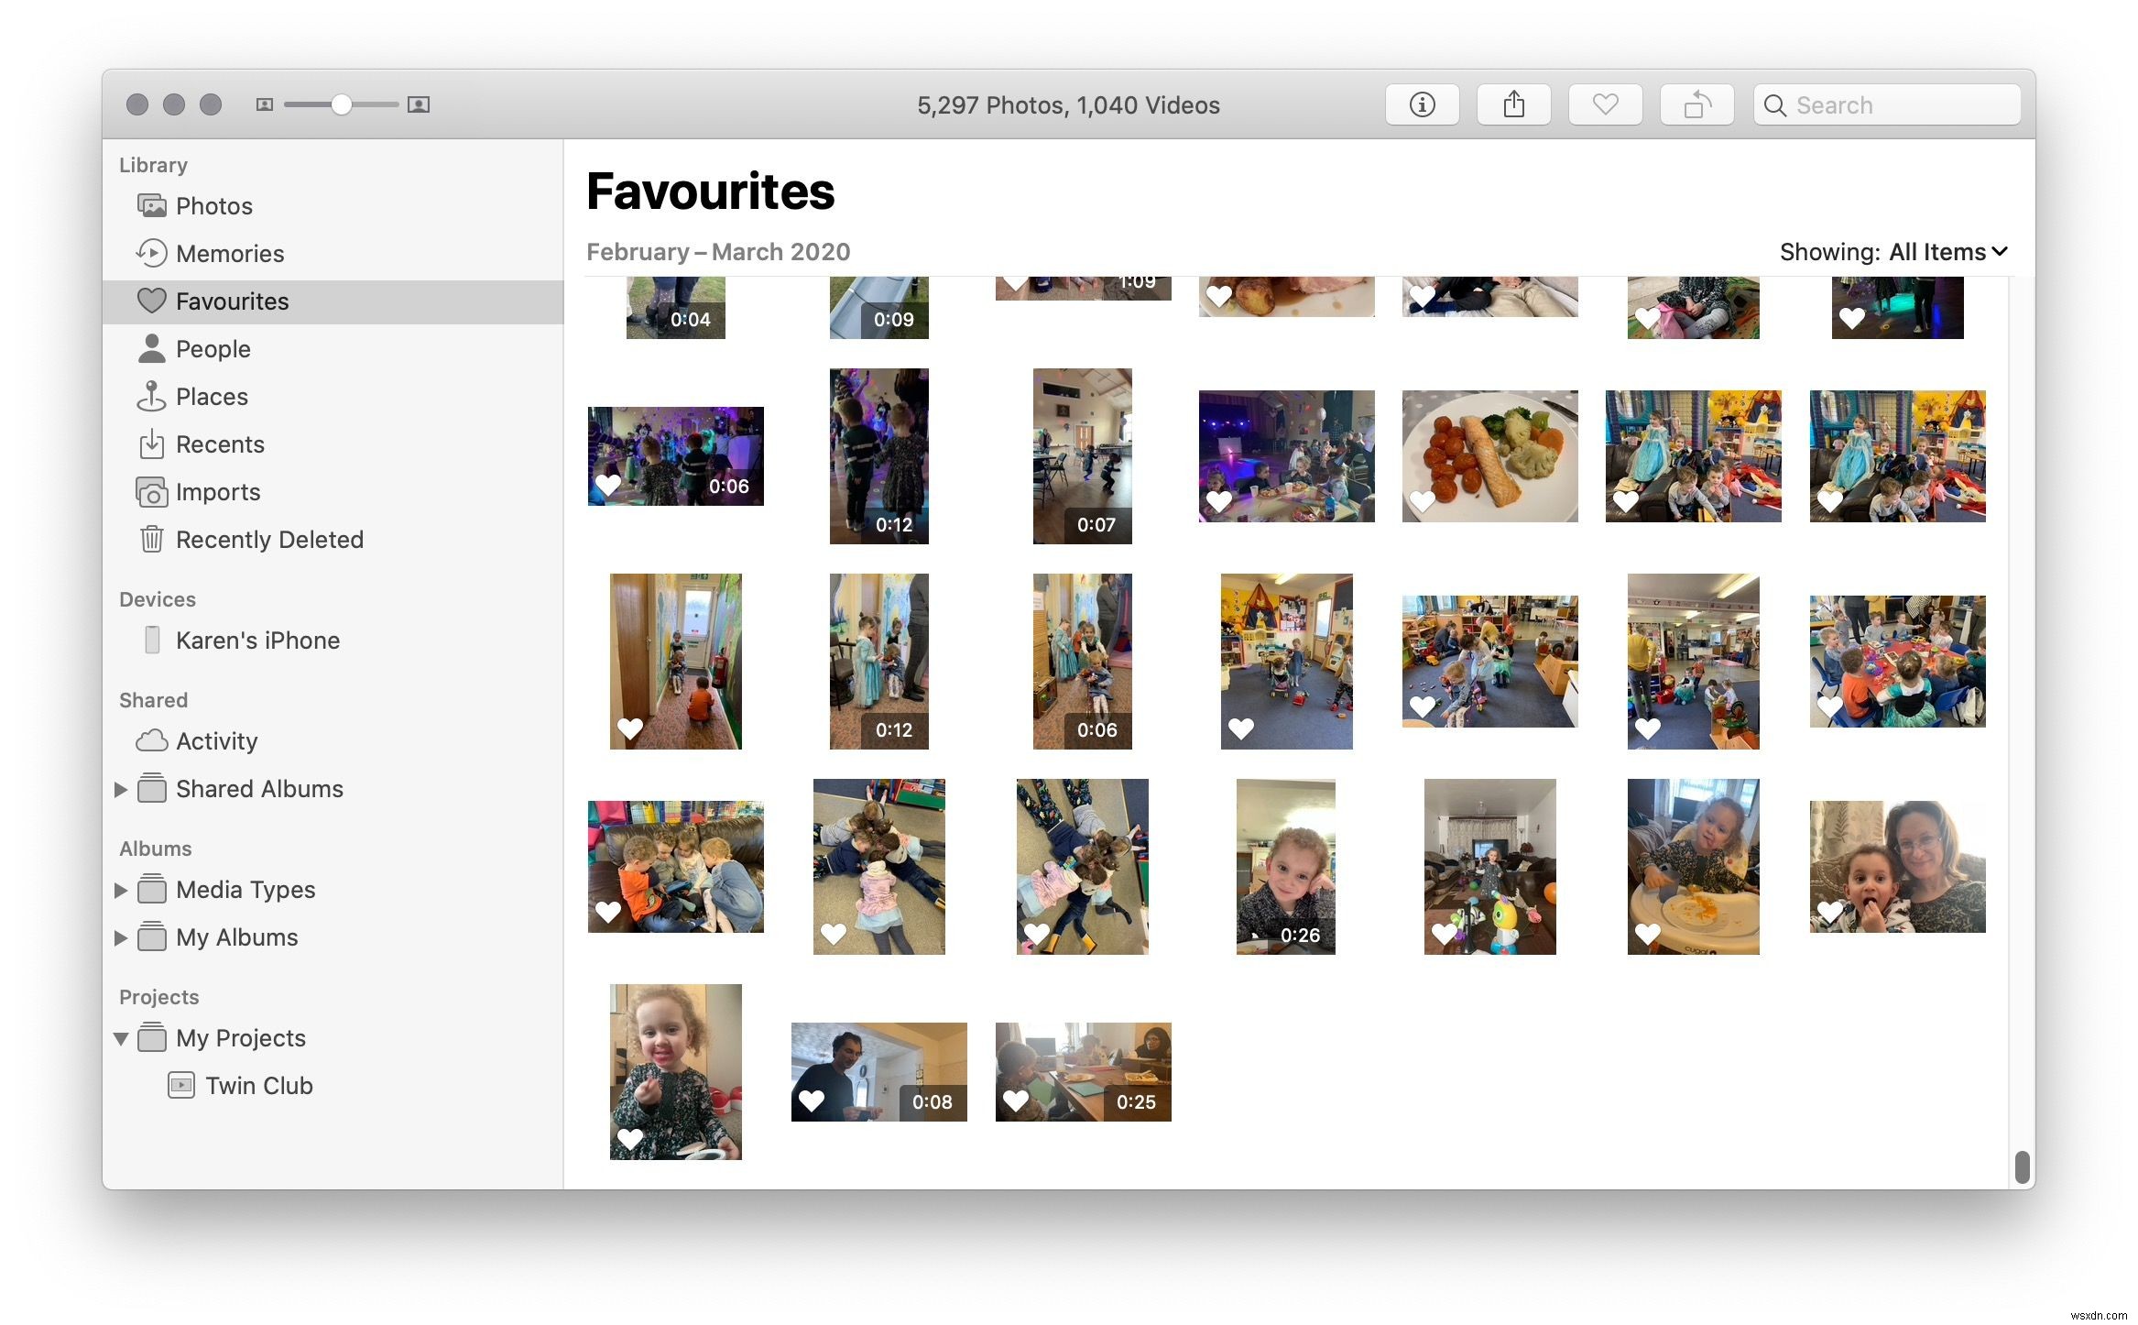Expand the My Albums folder
Viewport: 2138px width, 1325px height.
(119, 936)
